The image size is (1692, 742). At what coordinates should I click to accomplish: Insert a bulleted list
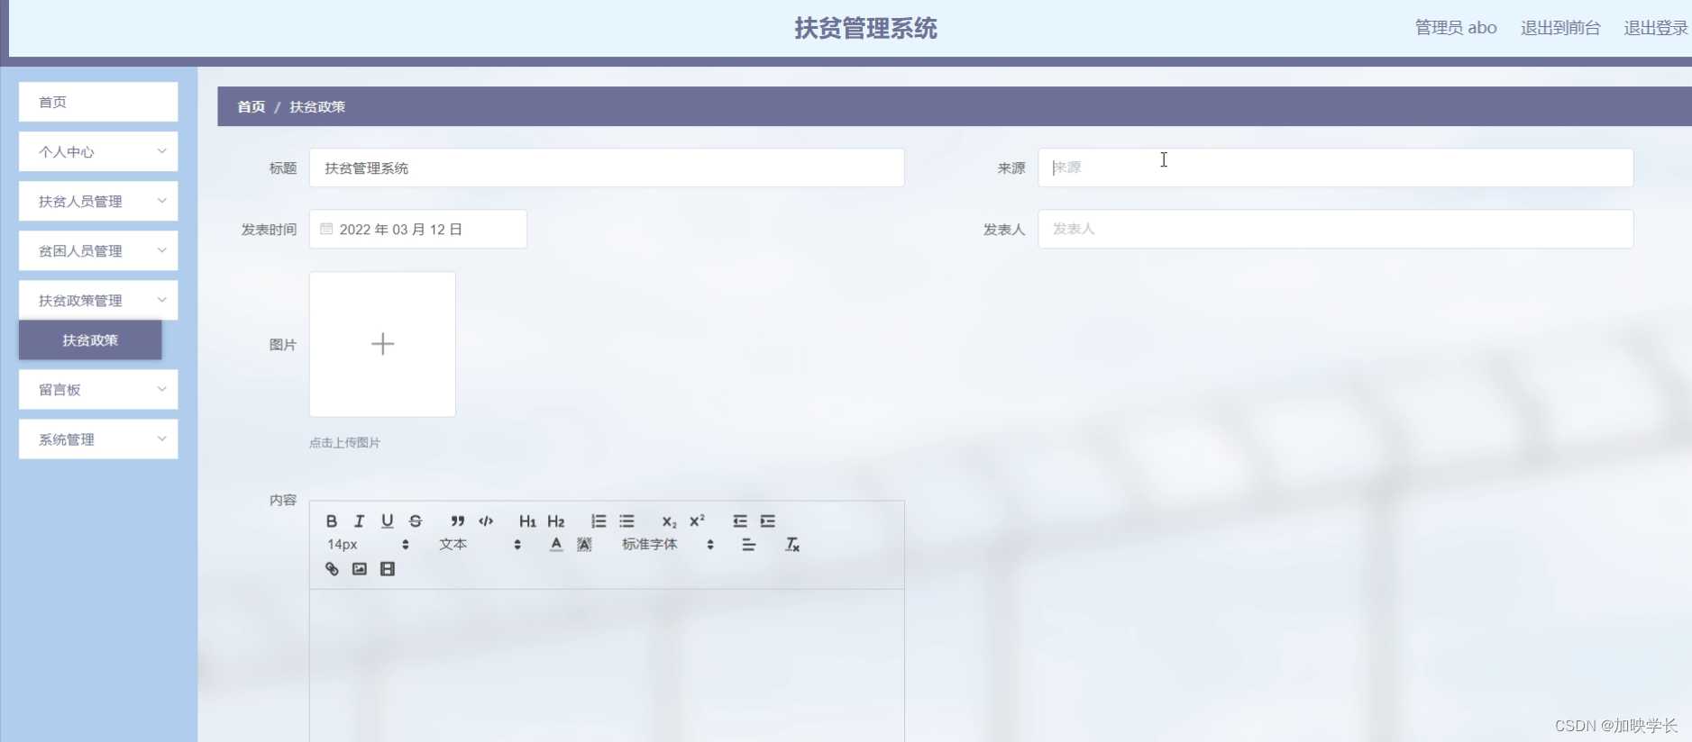tap(626, 521)
